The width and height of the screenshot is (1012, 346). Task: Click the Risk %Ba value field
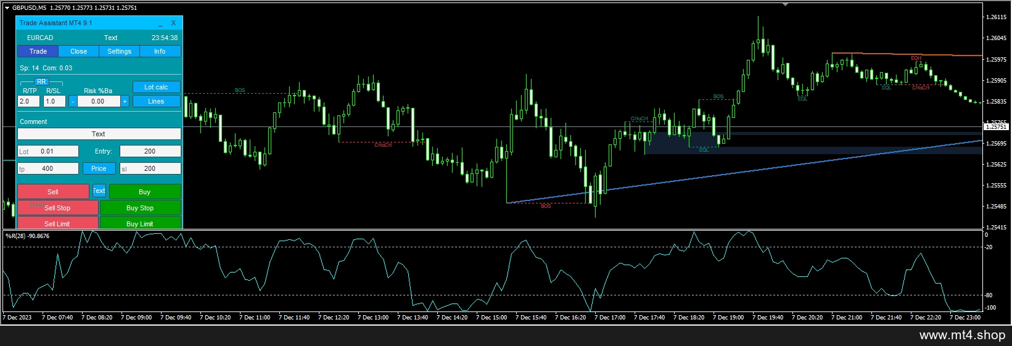(99, 101)
